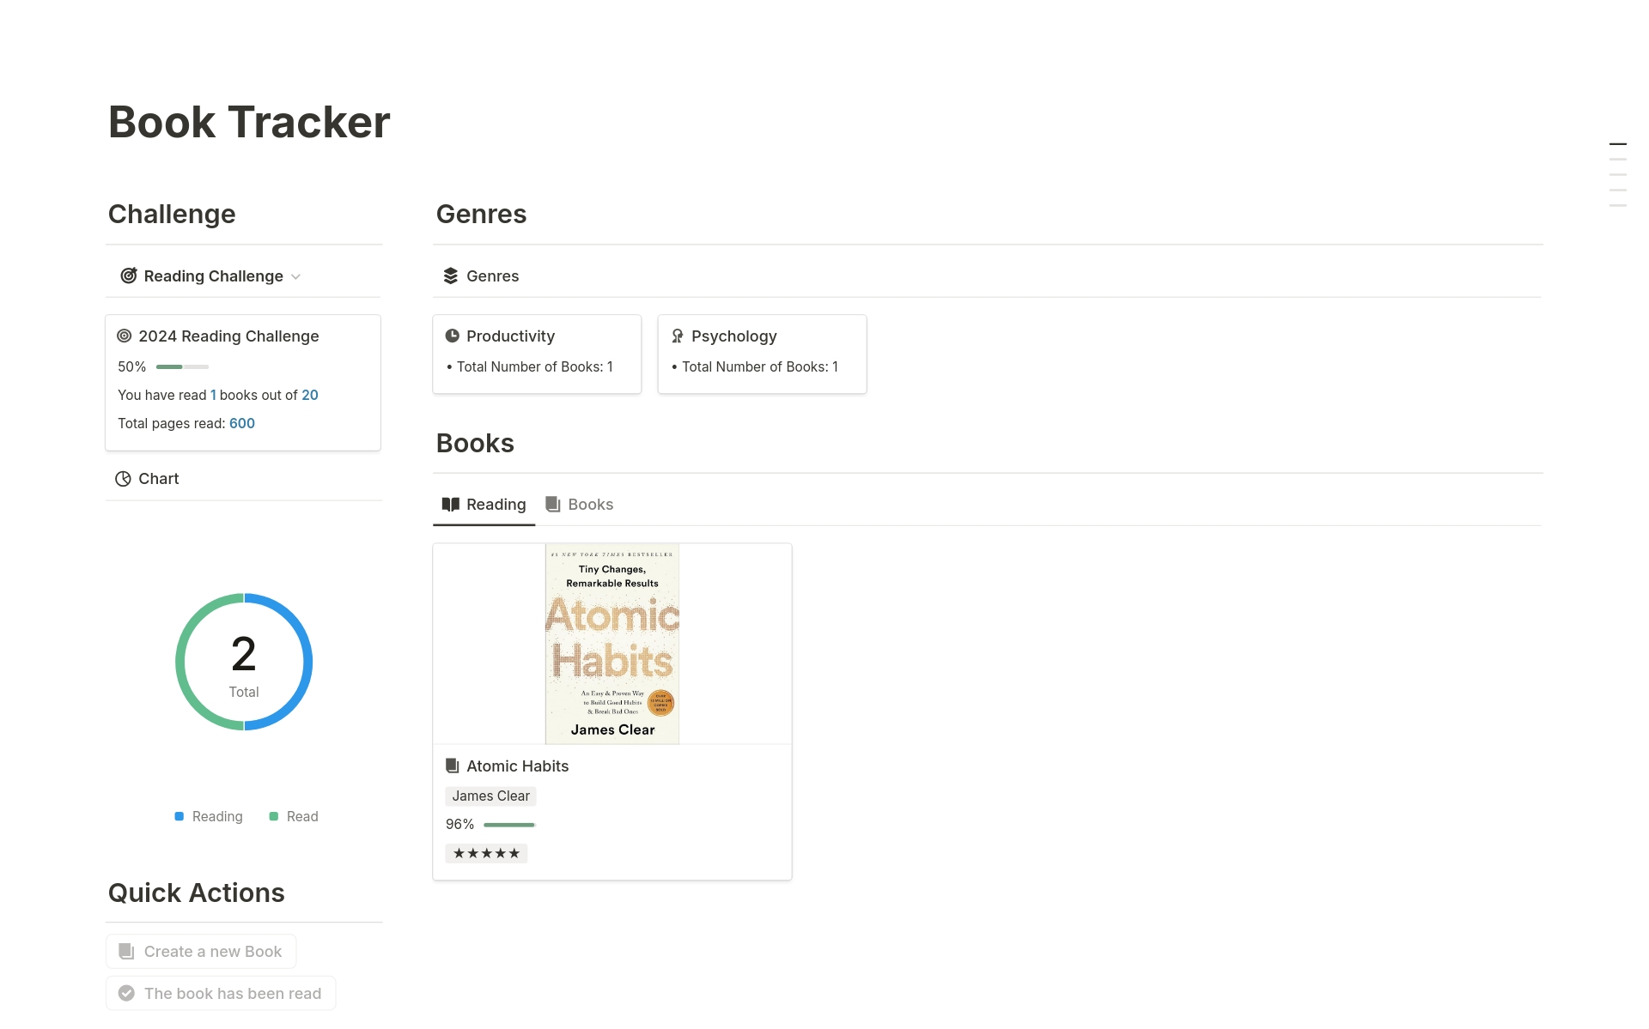Click the target icon beside Reading Challenge

tap(127, 275)
